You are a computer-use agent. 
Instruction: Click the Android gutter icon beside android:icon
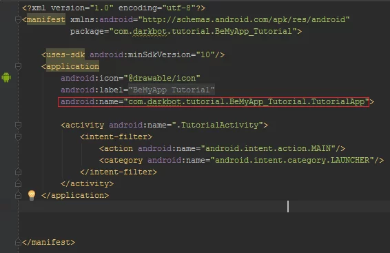[x=6, y=77]
